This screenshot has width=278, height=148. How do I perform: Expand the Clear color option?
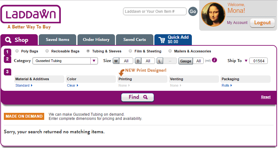click(72, 85)
